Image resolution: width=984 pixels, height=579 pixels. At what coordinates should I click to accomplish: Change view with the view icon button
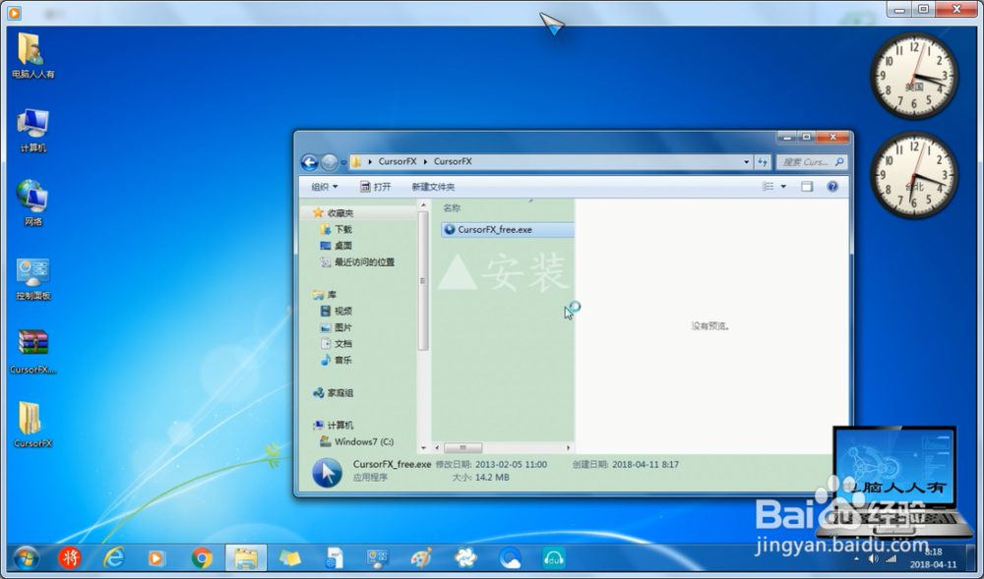(769, 187)
